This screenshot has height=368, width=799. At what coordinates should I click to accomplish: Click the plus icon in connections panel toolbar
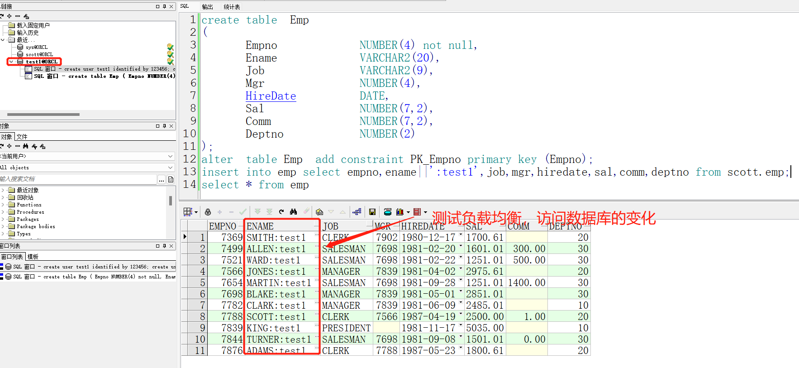[x=9, y=16]
